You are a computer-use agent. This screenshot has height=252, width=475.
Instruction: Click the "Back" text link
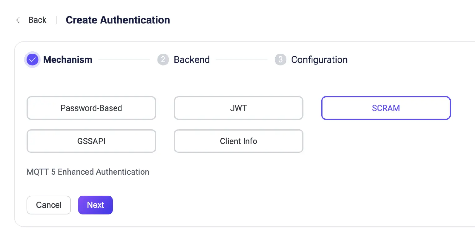click(x=37, y=20)
